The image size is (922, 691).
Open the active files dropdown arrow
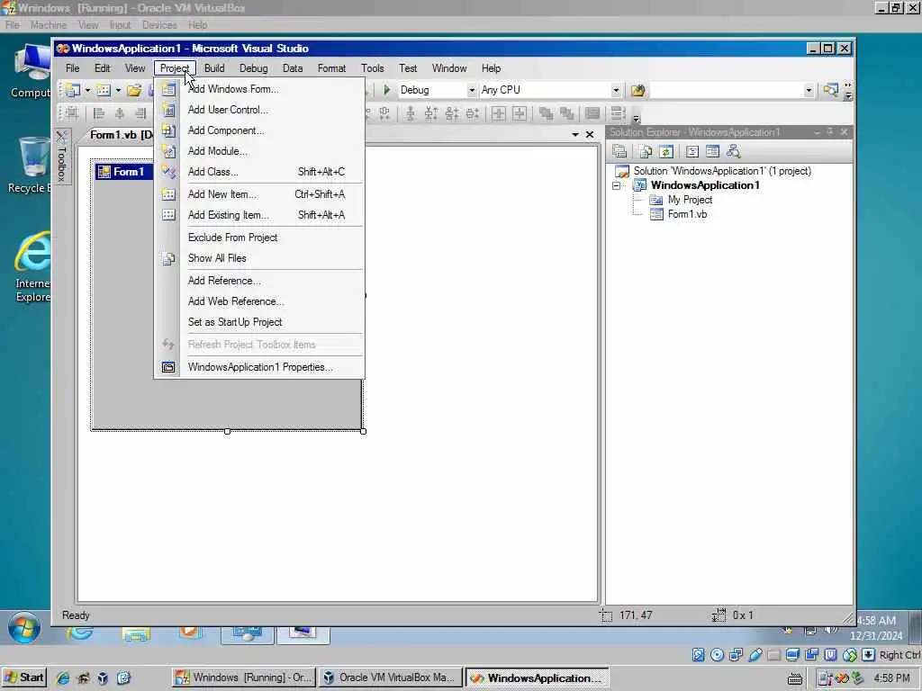(575, 135)
